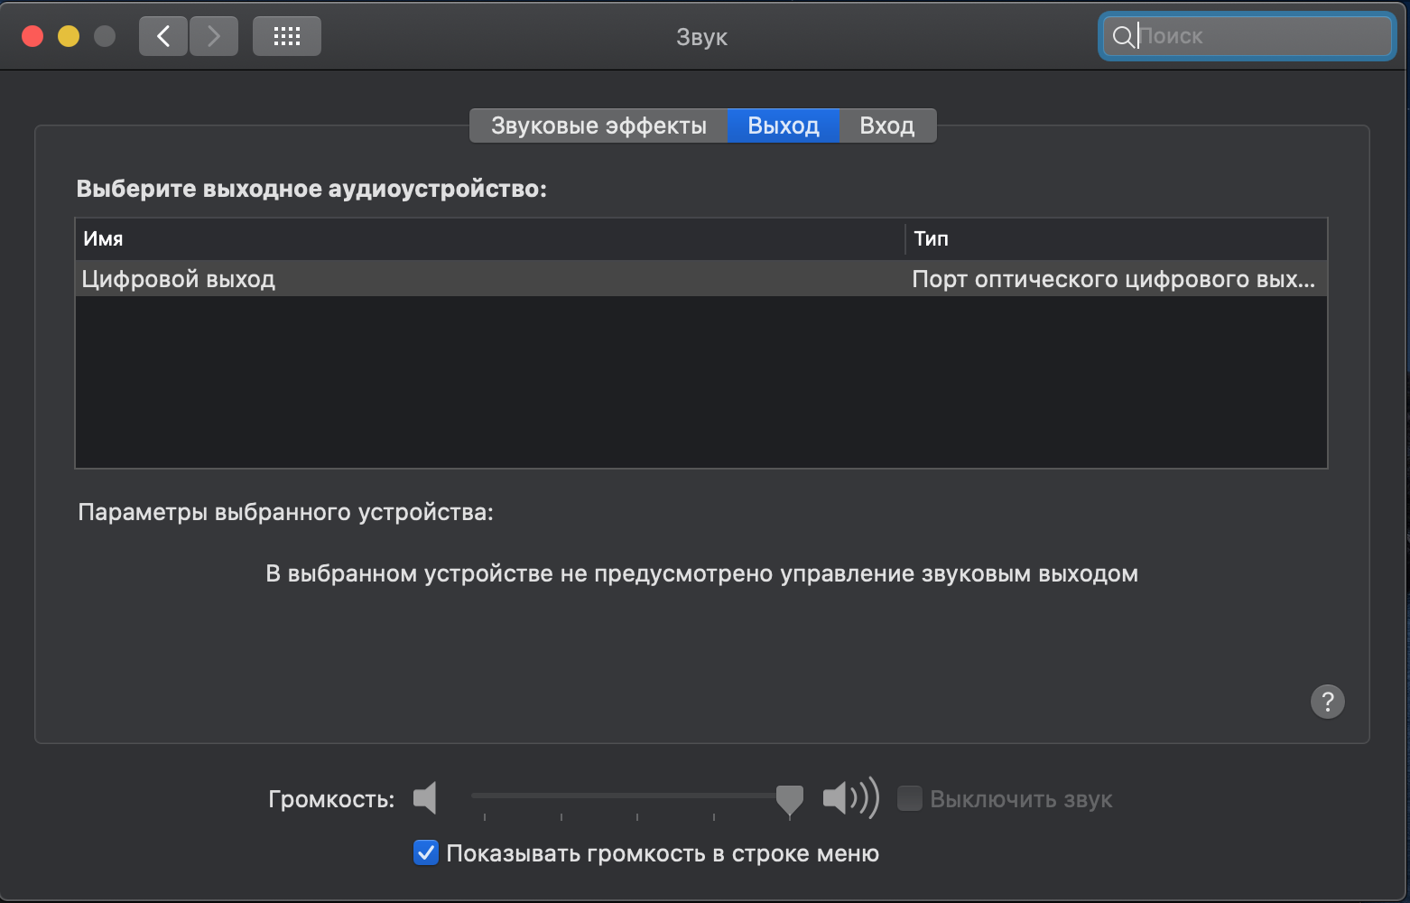This screenshot has height=903, width=1410.
Task: Toggle the Выключить звук checkbox
Action: [910, 798]
